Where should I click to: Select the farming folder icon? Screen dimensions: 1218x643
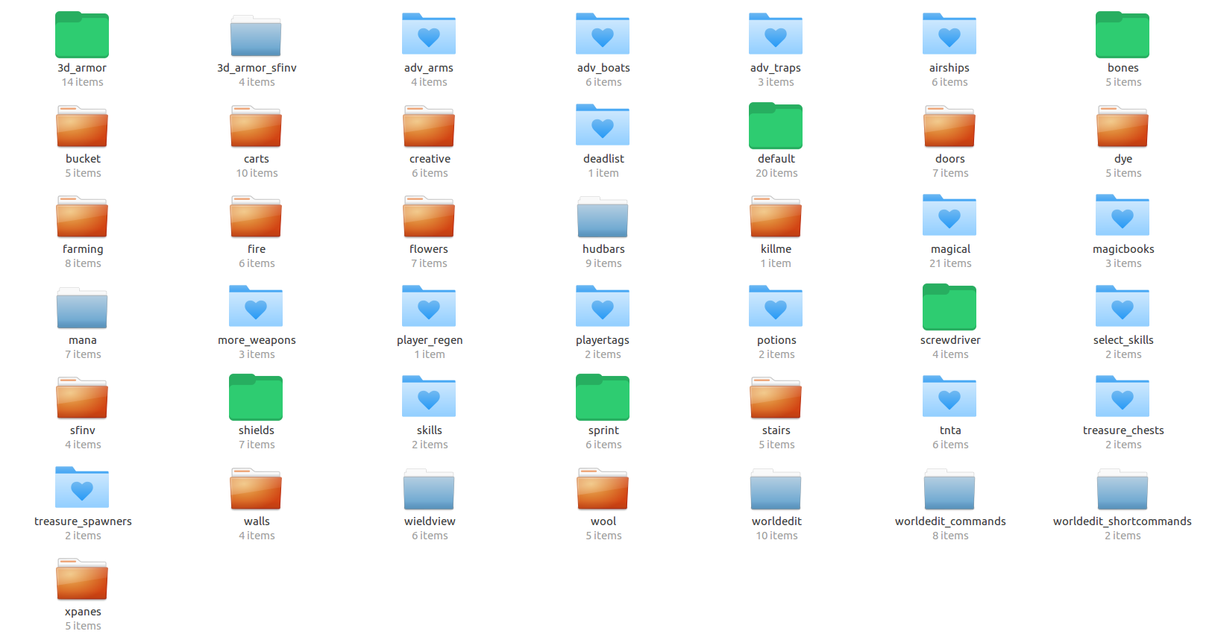pyautogui.click(x=82, y=216)
